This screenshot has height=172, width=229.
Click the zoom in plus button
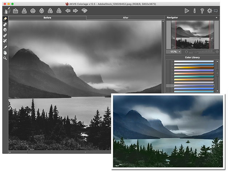tap(217, 52)
